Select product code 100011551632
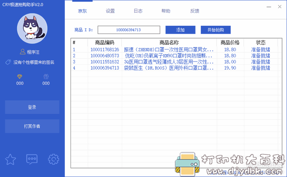This screenshot has width=287, height=177. [105, 62]
